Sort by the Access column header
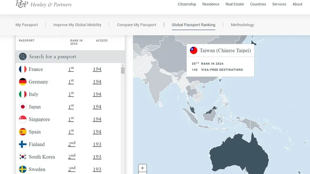310x174 pixels. pos(102,41)
